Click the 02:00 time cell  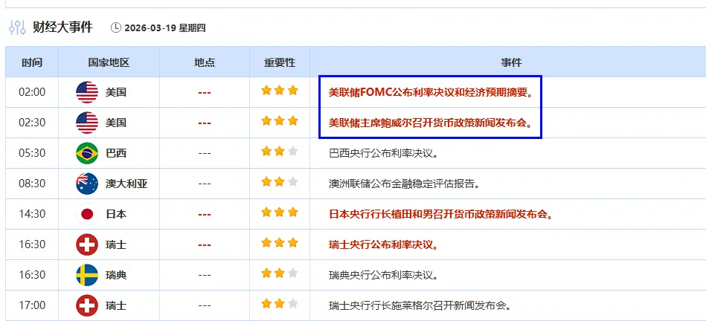[x=32, y=92]
